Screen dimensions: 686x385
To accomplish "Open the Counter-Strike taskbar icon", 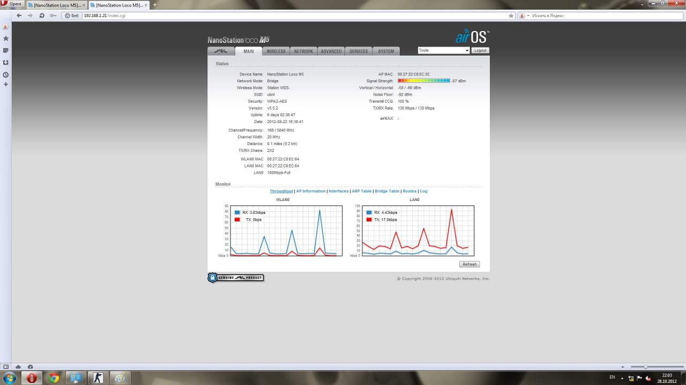I will pyautogui.click(x=98, y=378).
